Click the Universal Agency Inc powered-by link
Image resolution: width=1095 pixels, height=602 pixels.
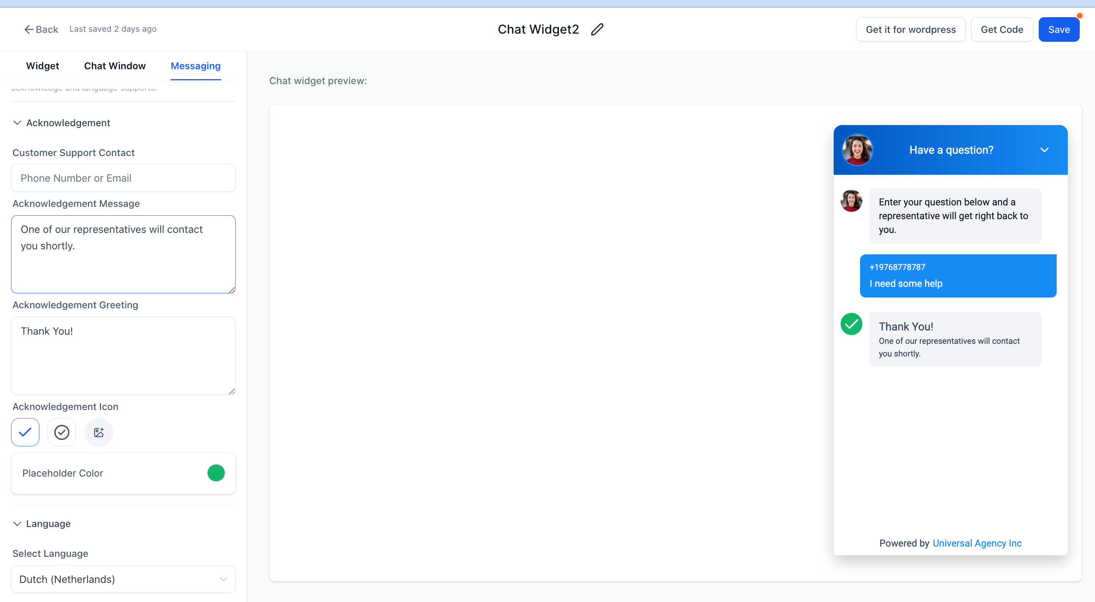pyautogui.click(x=977, y=543)
